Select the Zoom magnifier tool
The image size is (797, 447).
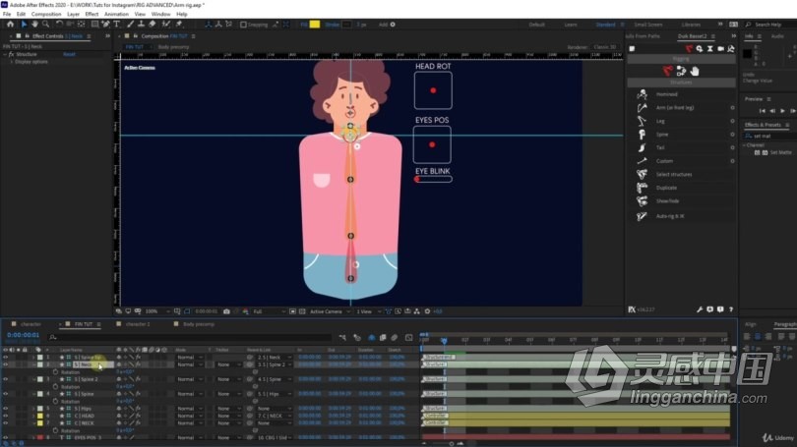45,24
